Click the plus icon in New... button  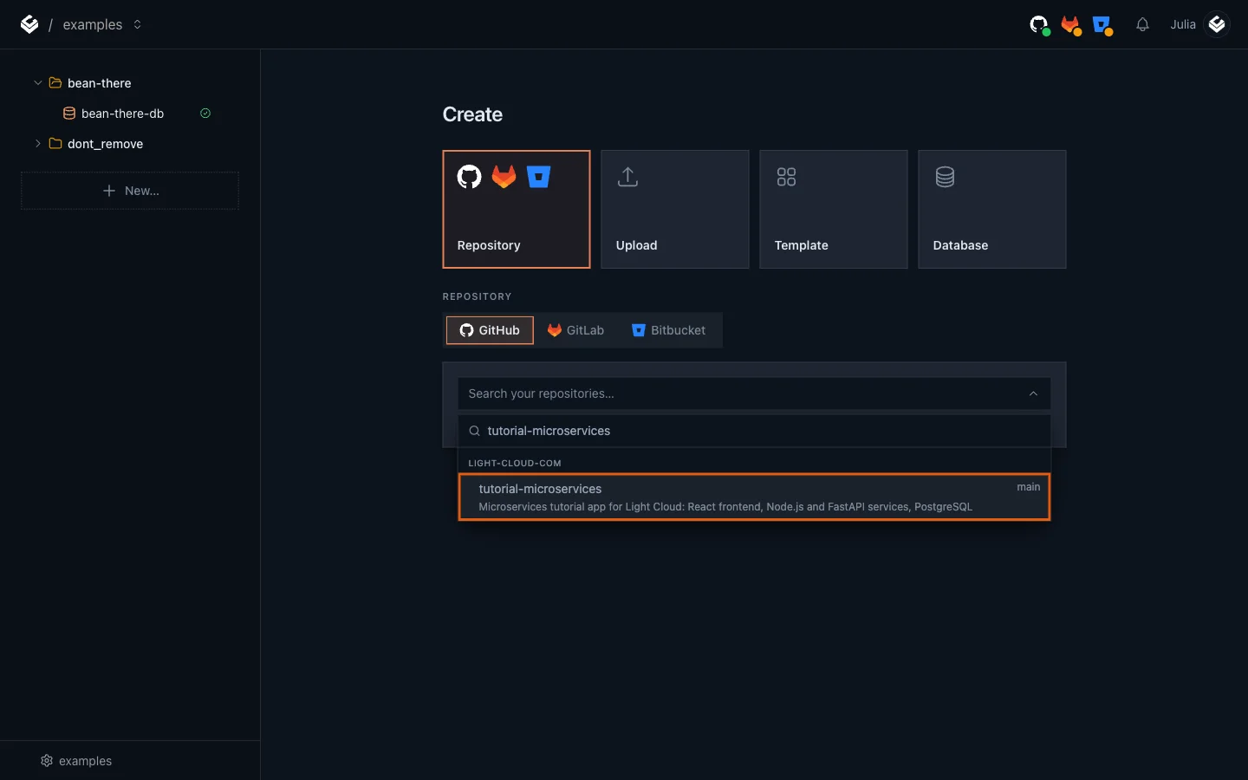(x=109, y=191)
